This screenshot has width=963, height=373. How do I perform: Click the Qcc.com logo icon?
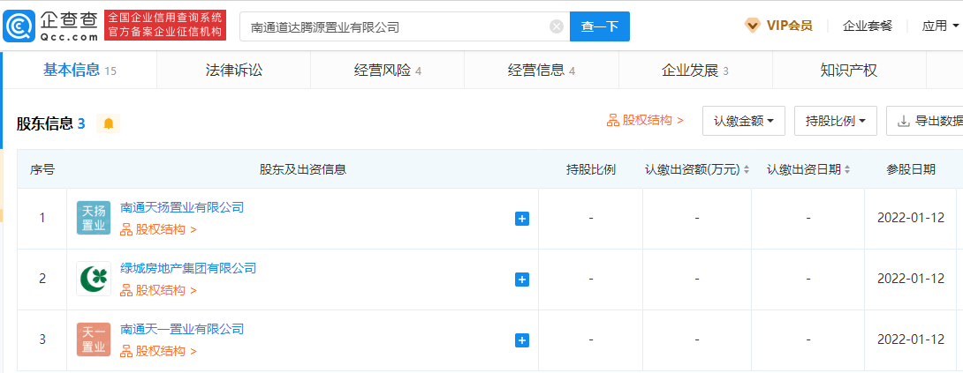pyautogui.click(x=19, y=26)
